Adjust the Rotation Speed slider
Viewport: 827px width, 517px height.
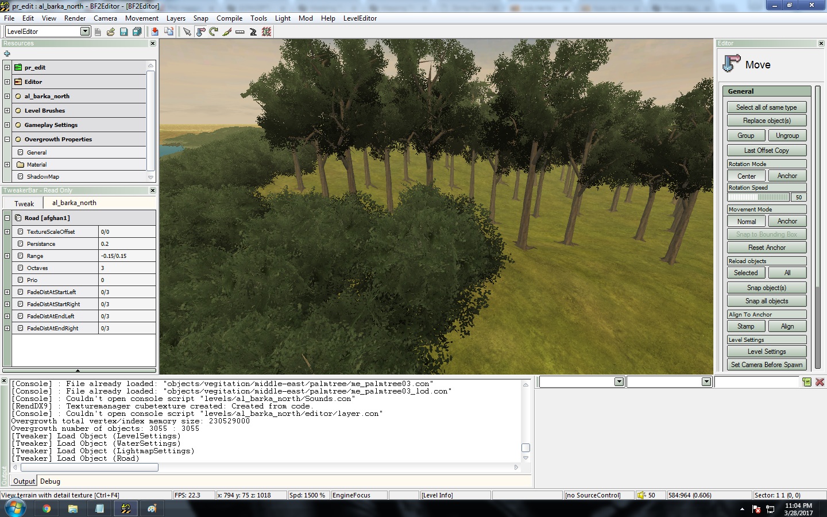pos(758,197)
